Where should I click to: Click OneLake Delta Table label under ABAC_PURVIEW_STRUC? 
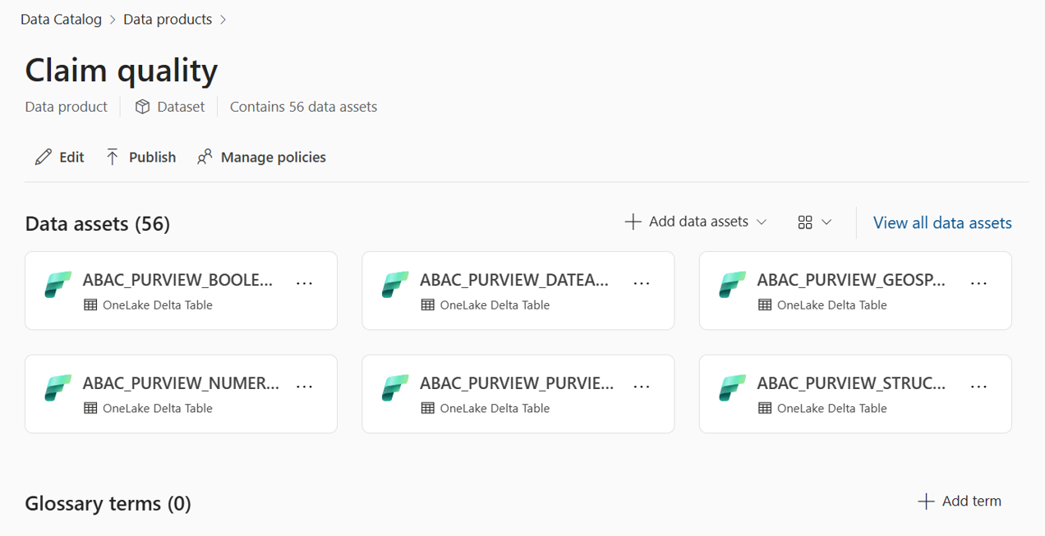pyautogui.click(x=832, y=409)
